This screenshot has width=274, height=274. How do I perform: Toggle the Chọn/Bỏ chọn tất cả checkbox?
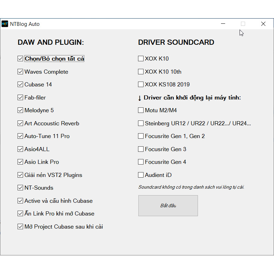pyautogui.click(x=20, y=59)
